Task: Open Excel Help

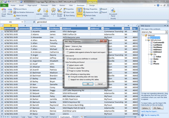Action: coord(158,5)
